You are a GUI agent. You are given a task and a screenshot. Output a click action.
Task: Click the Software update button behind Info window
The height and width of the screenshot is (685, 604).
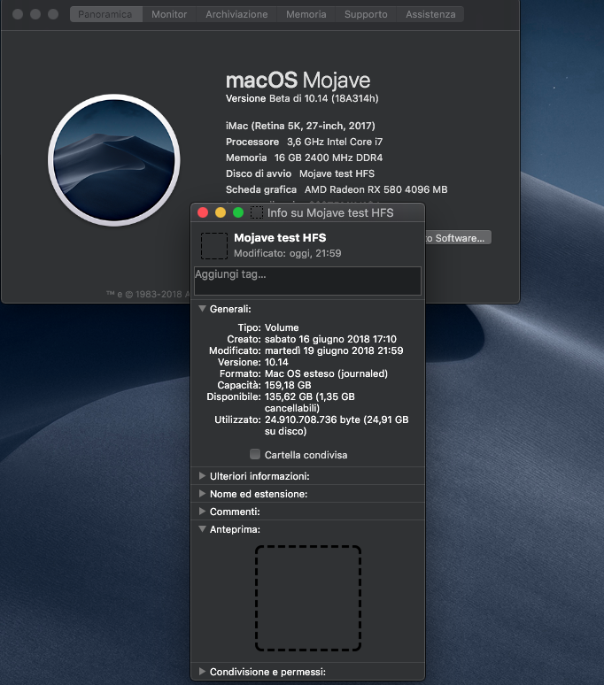(x=459, y=238)
